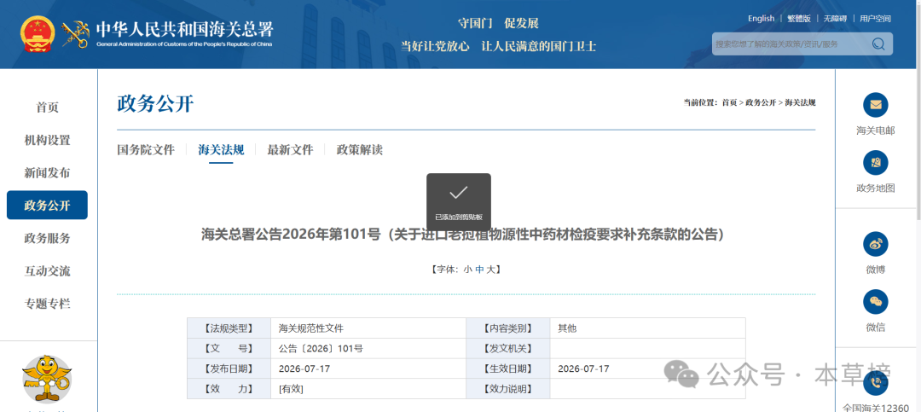Click the 【效力说明】 label cell
The image size is (921, 412).
tap(508, 388)
